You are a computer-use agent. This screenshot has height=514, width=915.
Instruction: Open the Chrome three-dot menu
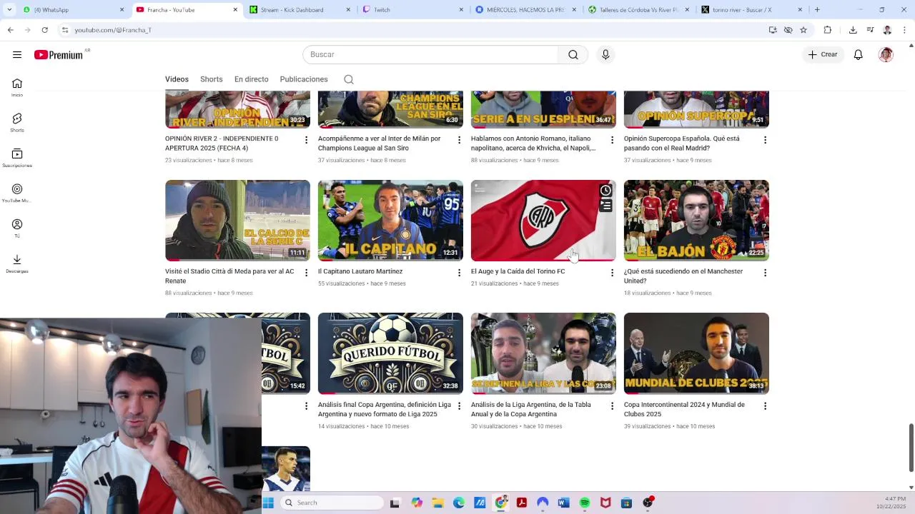(x=904, y=30)
